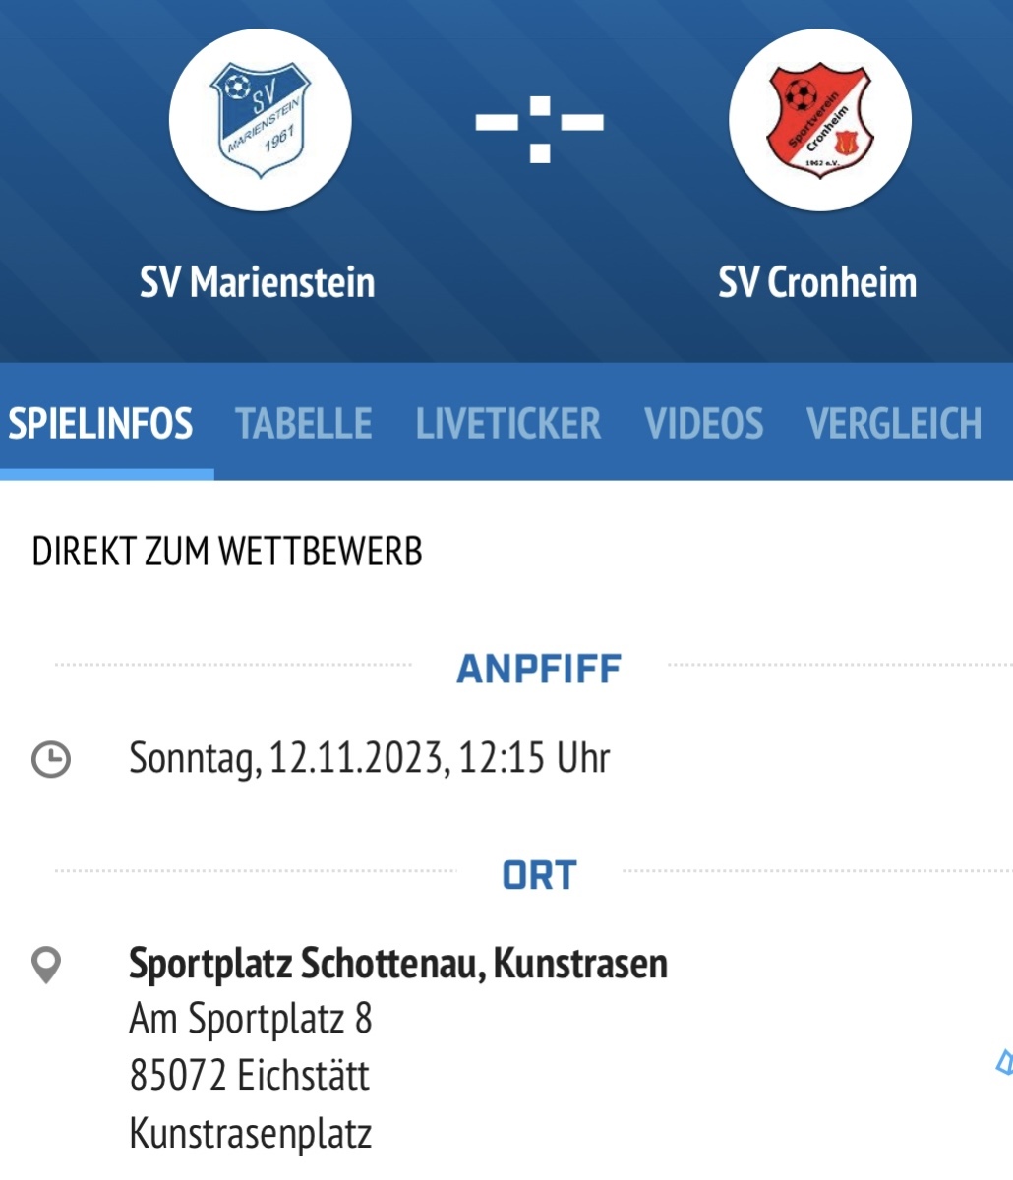The width and height of the screenshot is (1013, 1180).
Task: Go to the VERGLEICH tab
Action: 894,424
